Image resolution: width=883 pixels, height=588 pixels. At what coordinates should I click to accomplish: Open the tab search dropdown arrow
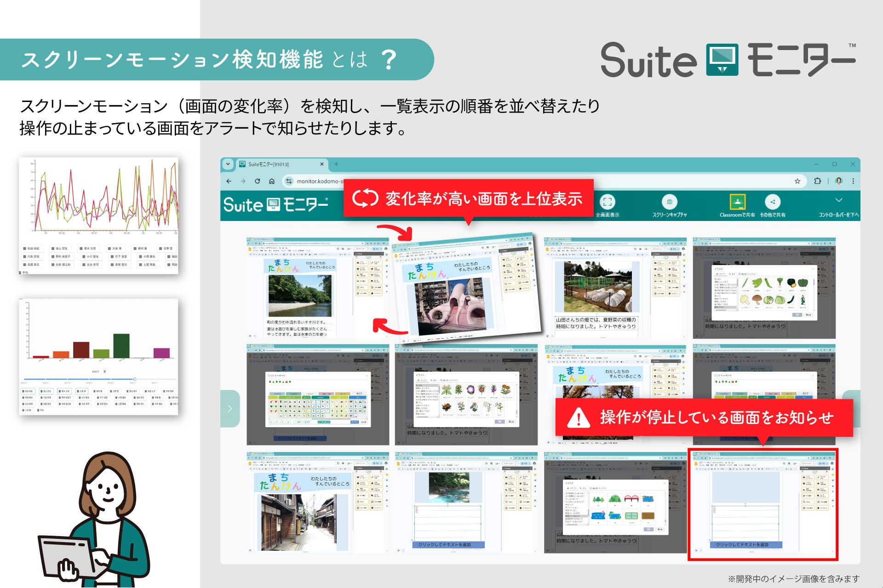click(x=228, y=164)
